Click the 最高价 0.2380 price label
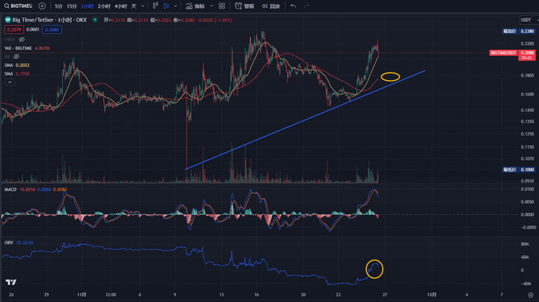Image resolution: width=539 pixels, height=302 pixels. [518, 31]
